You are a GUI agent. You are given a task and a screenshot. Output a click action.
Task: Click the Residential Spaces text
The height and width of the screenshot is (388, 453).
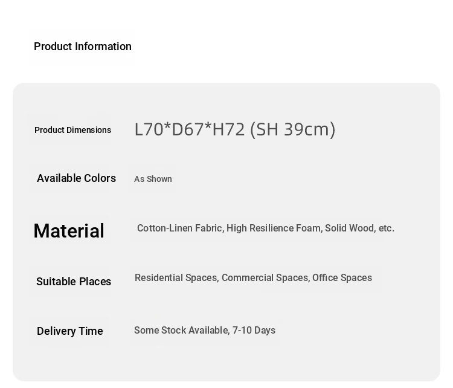176,277
